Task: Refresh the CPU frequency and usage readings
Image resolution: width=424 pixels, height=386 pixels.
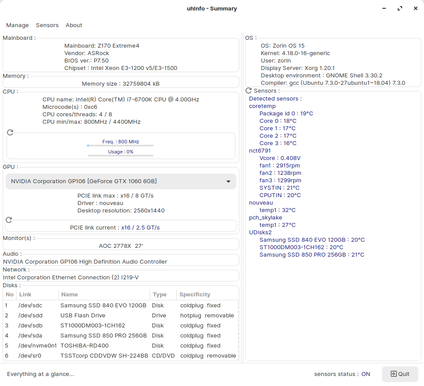Action: tap(10, 132)
